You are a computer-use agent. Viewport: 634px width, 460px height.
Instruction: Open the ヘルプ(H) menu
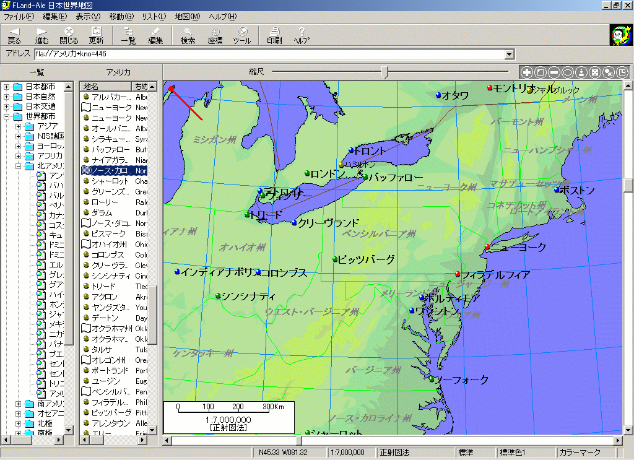point(223,17)
